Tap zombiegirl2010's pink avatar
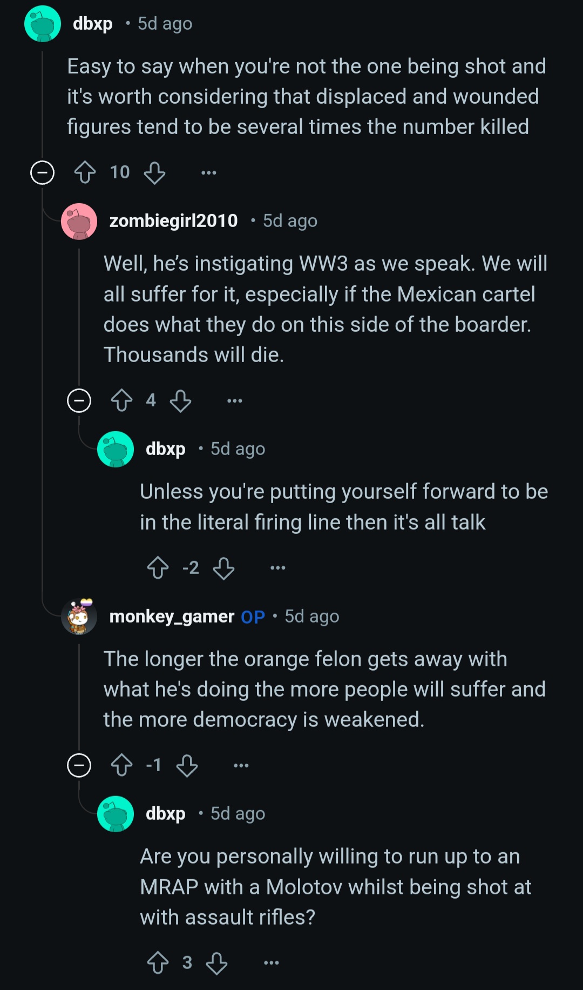Screen dimensions: 583x990 [79, 221]
